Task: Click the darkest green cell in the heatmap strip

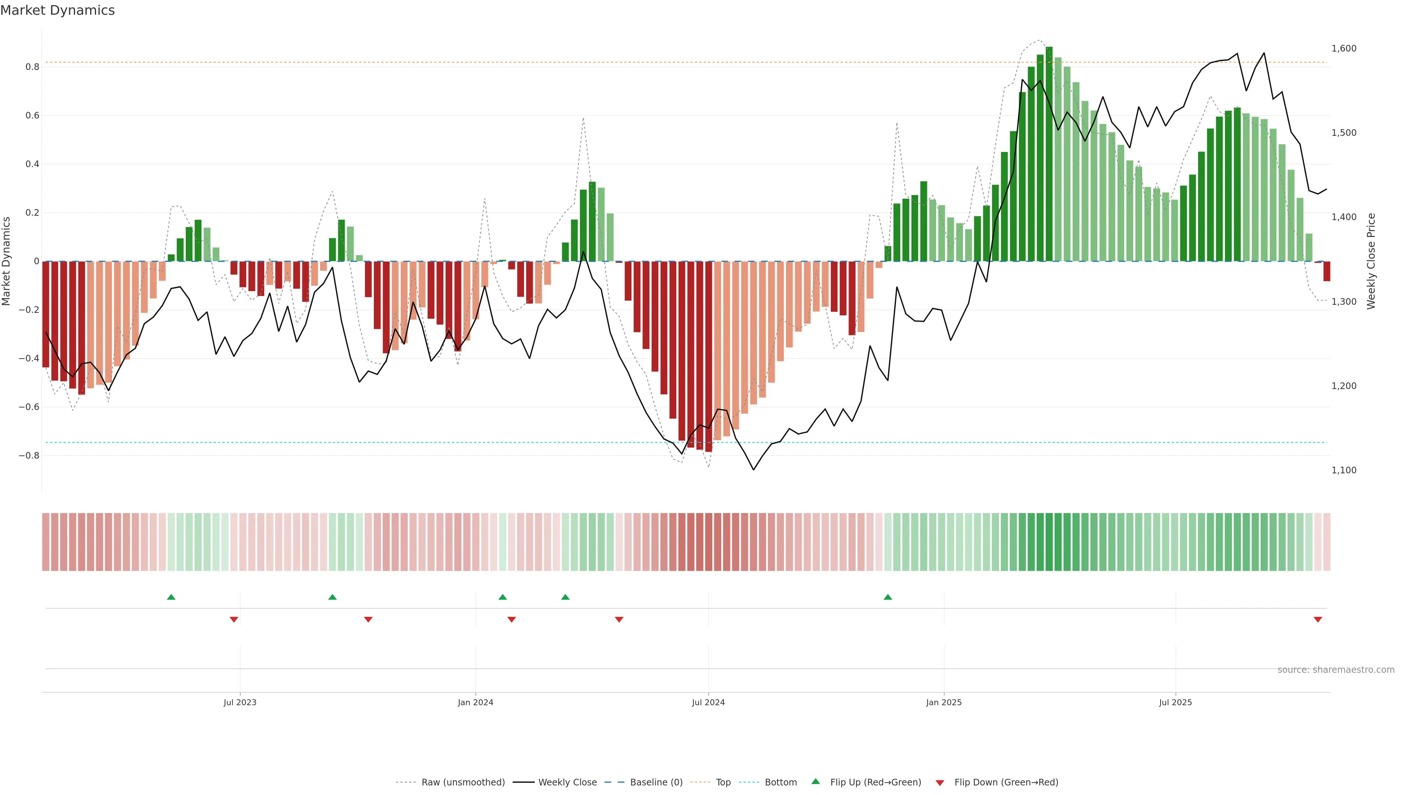Action: [1049, 541]
